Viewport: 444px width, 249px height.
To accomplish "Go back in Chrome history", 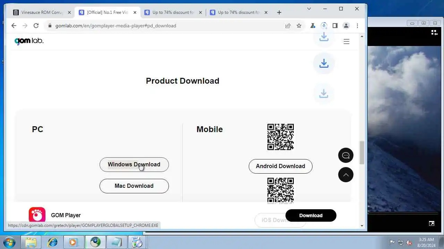I will (x=14, y=26).
